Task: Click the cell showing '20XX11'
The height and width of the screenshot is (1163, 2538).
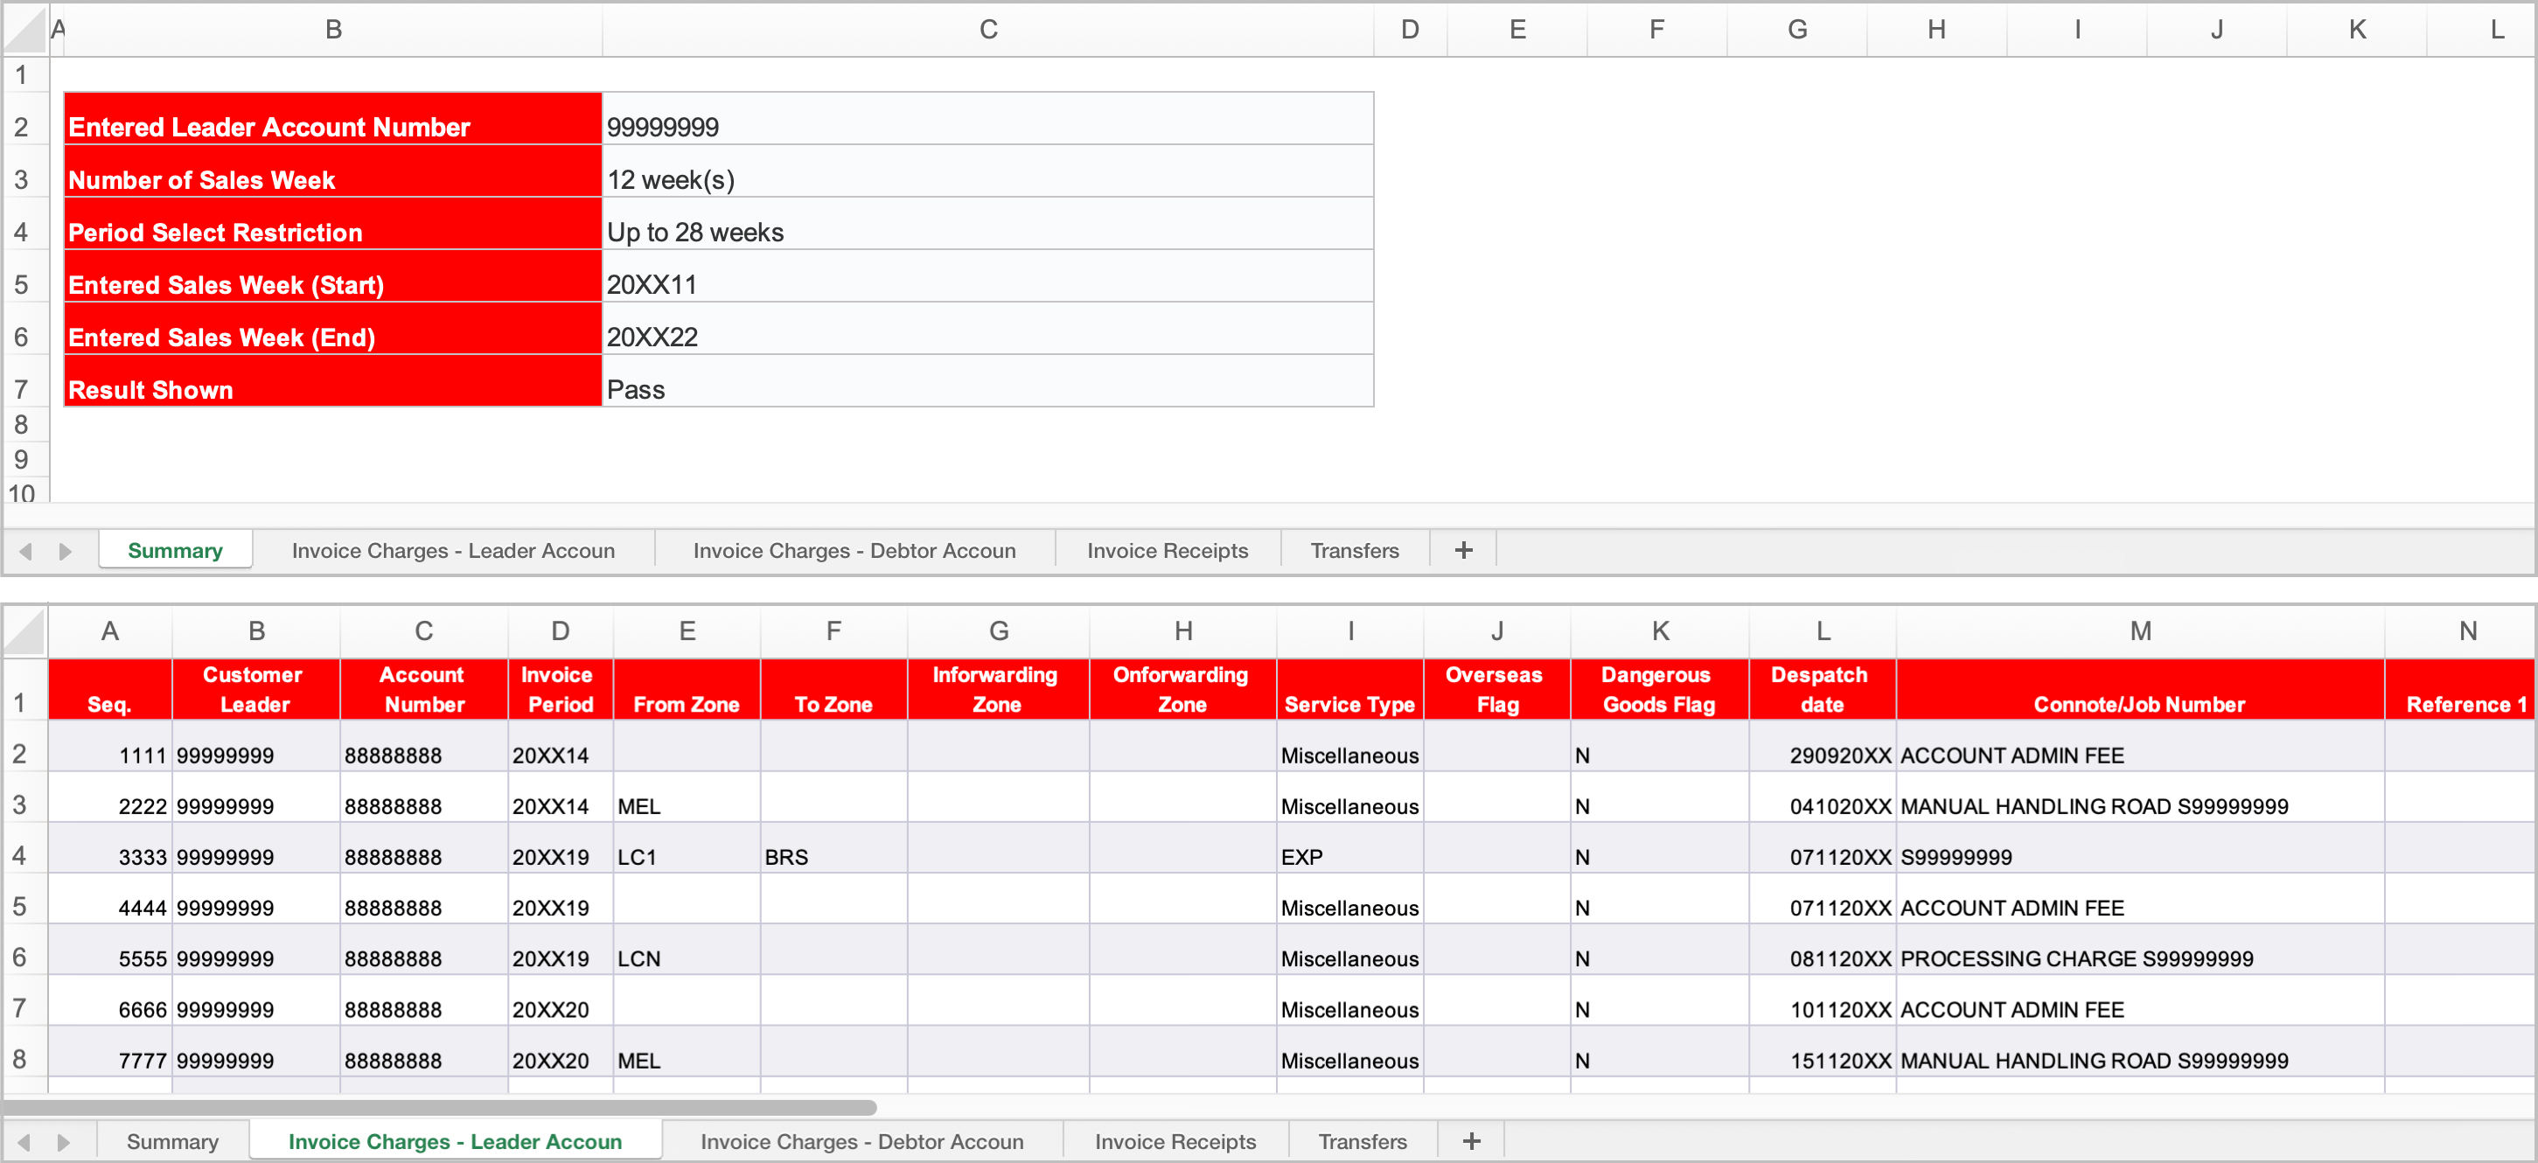Action: (986, 283)
